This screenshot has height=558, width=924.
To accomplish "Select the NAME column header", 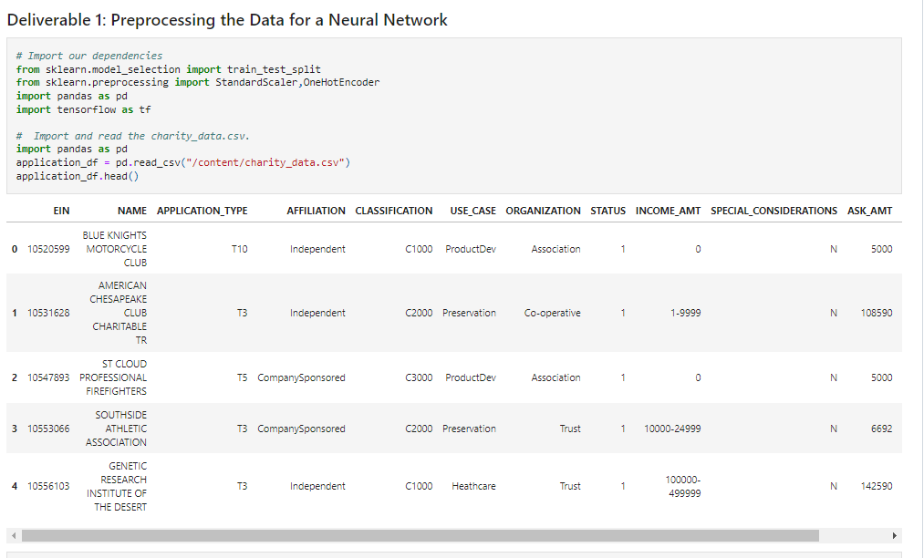I will pos(131,211).
